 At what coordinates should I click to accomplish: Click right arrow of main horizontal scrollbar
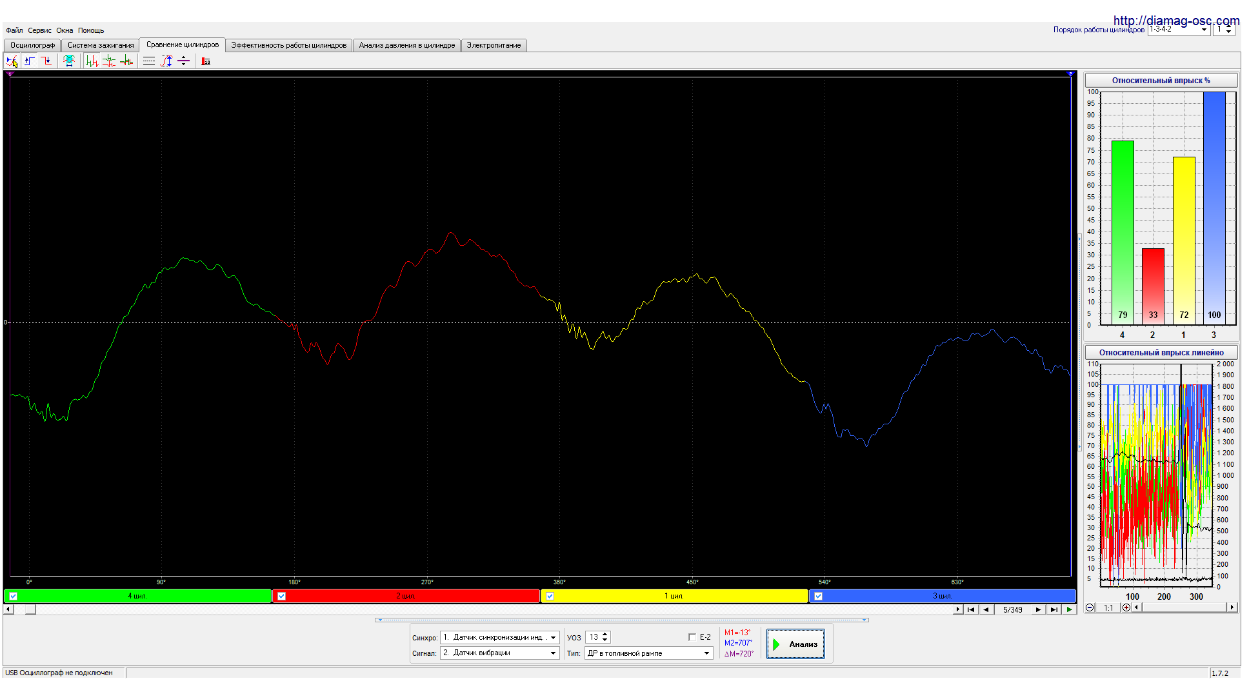(957, 609)
